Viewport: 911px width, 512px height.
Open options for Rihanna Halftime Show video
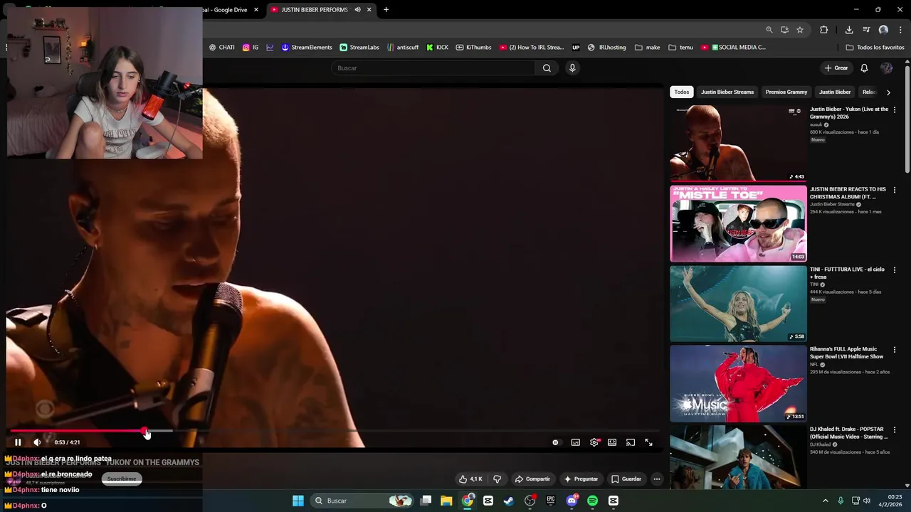click(x=895, y=350)
